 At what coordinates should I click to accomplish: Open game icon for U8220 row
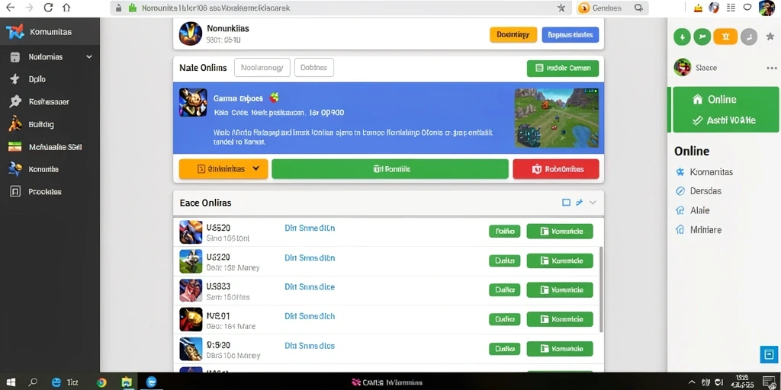click(x=191, y=261)
